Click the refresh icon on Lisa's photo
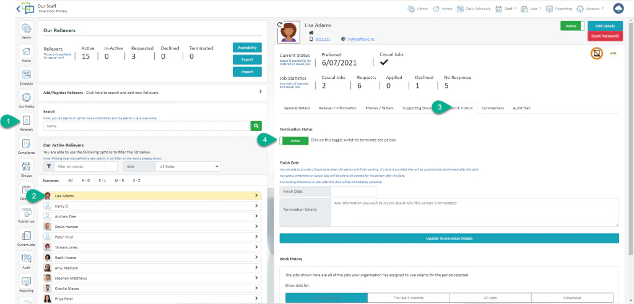The image size is (634, 304). click(x=280, y=25)
